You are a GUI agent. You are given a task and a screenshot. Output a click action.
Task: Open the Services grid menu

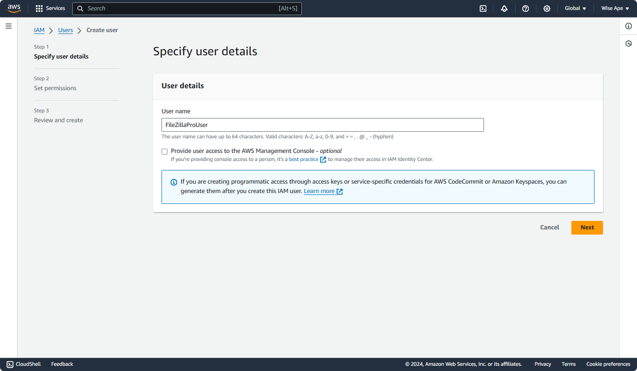(50, 8)
